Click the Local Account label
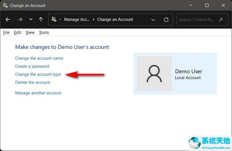This screenshot has width=232, height=151. (x=188, y=78)
